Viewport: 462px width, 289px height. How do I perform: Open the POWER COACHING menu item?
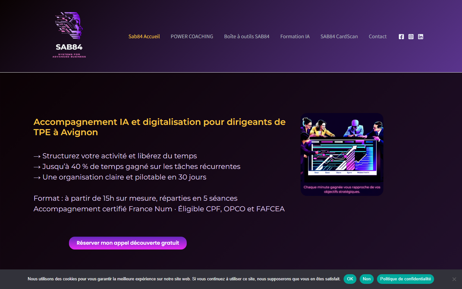coord(192,37)
